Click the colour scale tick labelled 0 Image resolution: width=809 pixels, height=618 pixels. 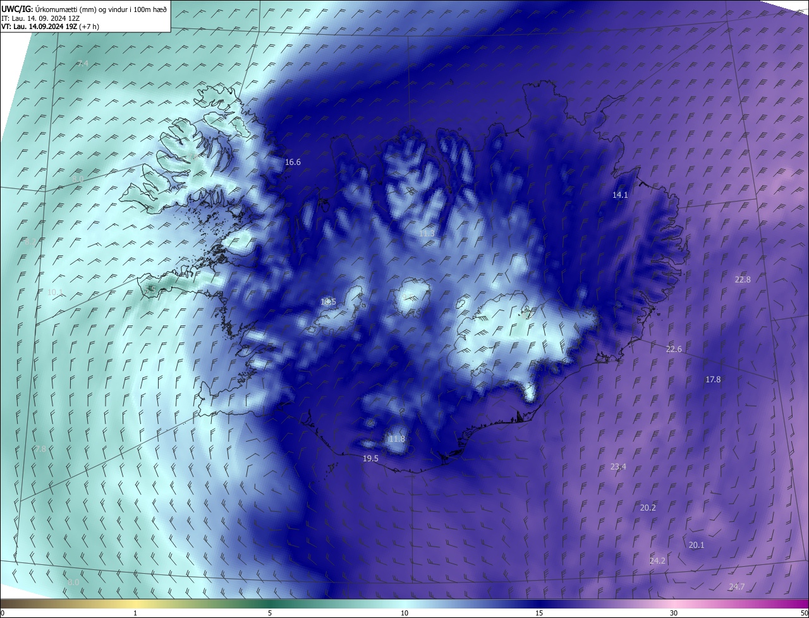coord(3,614)
